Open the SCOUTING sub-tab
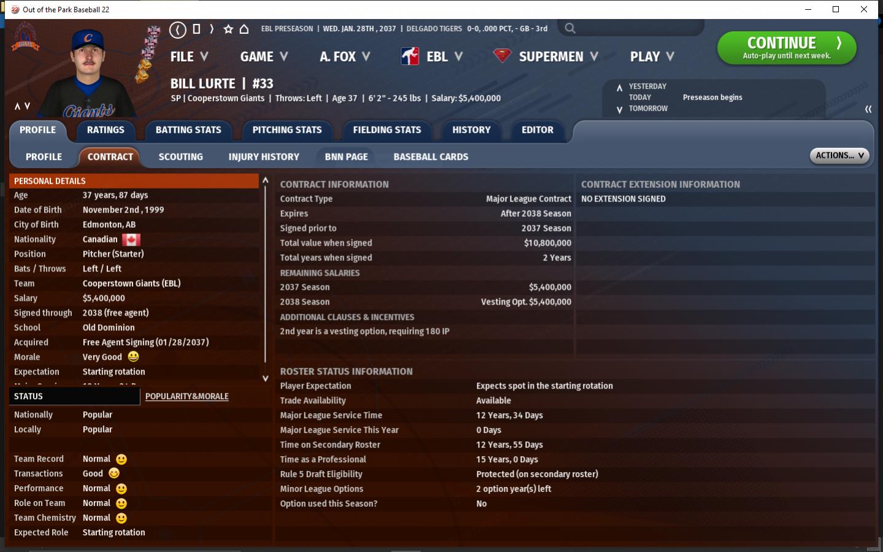 180,157
